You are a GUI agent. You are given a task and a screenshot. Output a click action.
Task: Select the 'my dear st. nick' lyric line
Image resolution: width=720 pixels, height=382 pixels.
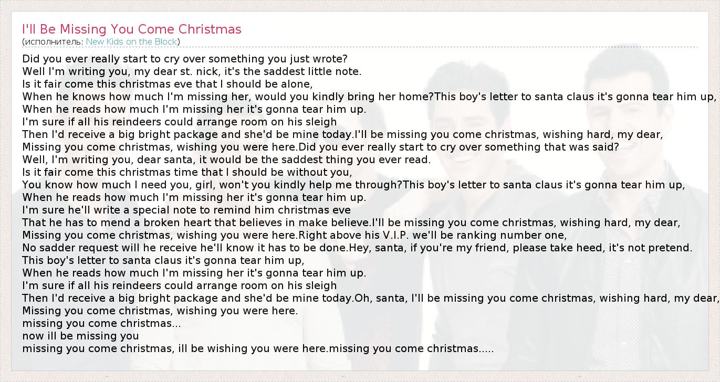click(x=192, y=71)
